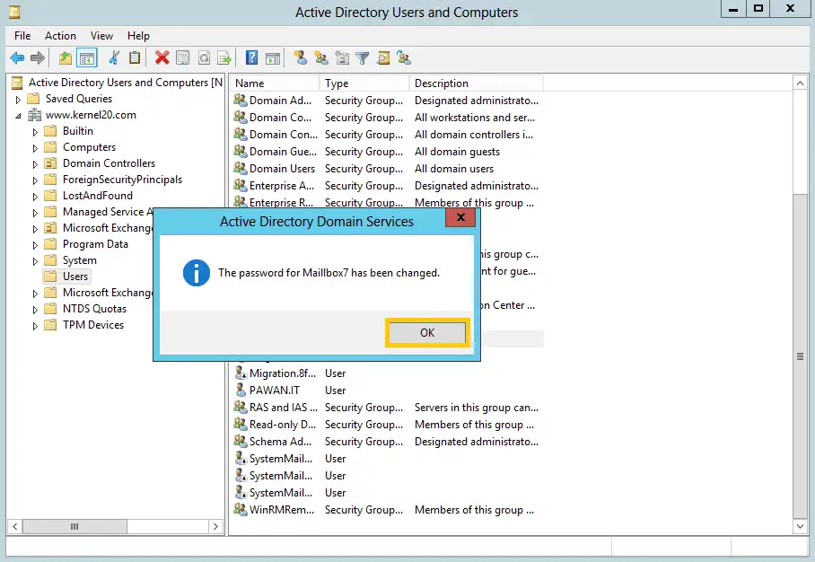Click the Cut scissors icon
Viewport: 815px width, 562px height.
click(x=114, y=57)
